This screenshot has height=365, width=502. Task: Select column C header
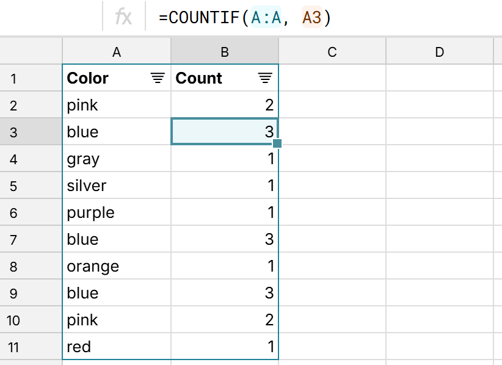pyautogui.click(x=332, y=52)
